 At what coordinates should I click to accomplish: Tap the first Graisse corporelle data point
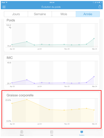point(12,103)
